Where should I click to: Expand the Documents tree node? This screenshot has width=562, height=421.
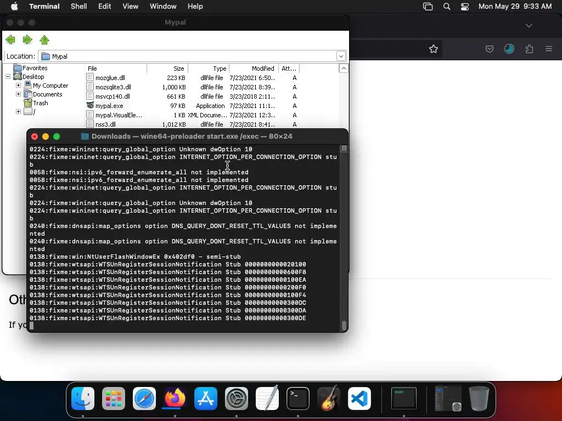18,94
